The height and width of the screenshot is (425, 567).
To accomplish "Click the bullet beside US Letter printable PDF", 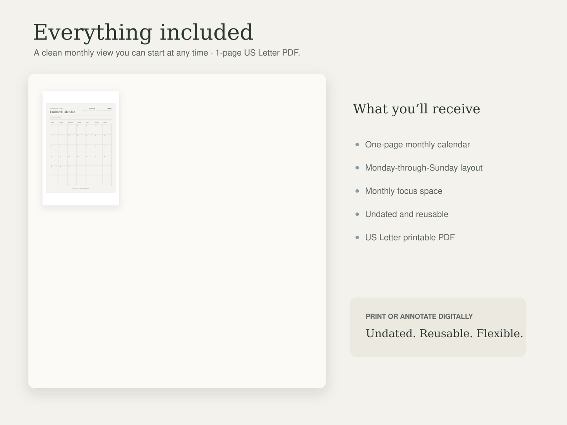I will [x=357, y=237].
